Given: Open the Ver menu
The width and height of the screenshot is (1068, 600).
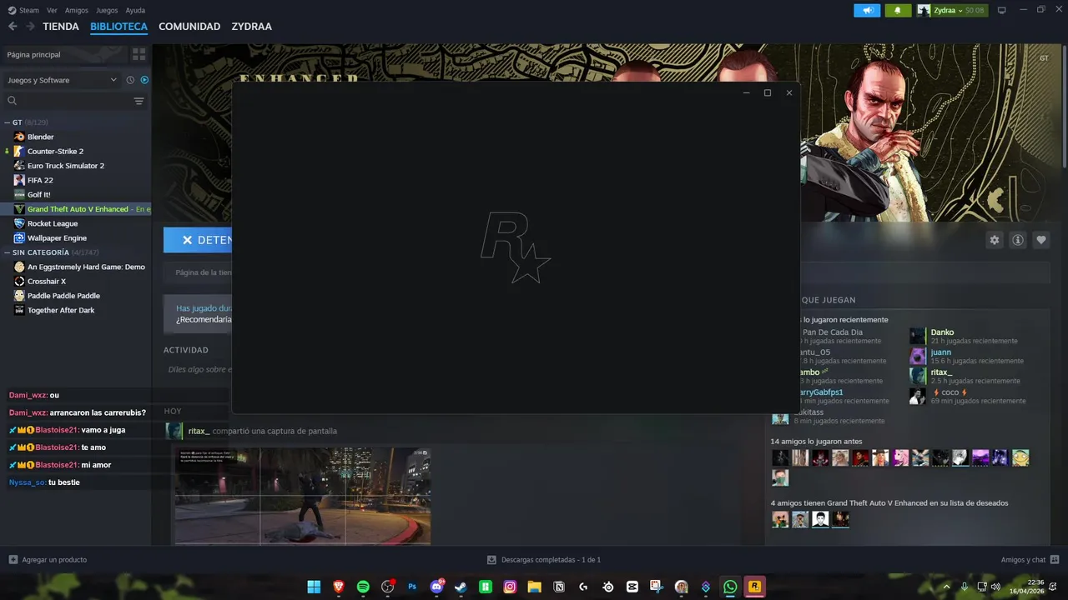Looking at the screenshot, I should click(x=52, y=10).
